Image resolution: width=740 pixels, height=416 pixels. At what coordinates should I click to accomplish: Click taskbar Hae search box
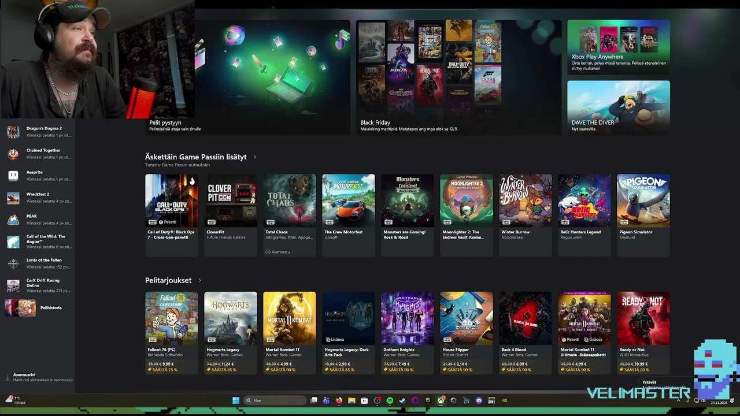(275, 400)
